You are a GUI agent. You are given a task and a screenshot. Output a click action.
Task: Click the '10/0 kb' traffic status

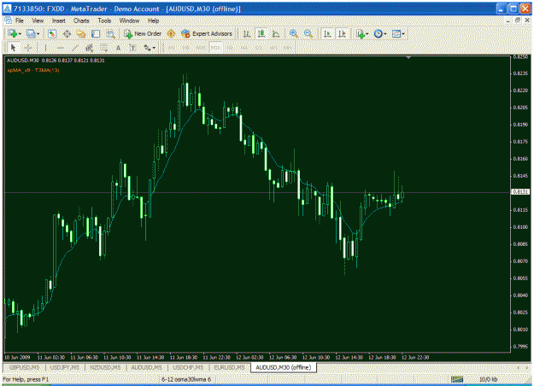[x=489, y=379]
